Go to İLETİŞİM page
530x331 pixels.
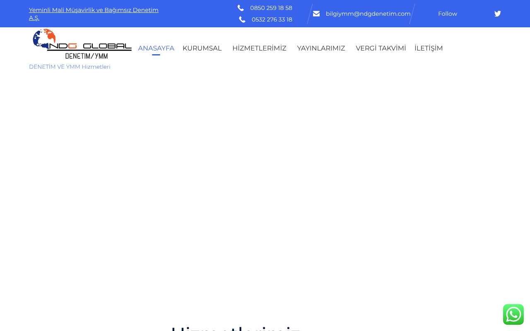[x=429, y=48]
